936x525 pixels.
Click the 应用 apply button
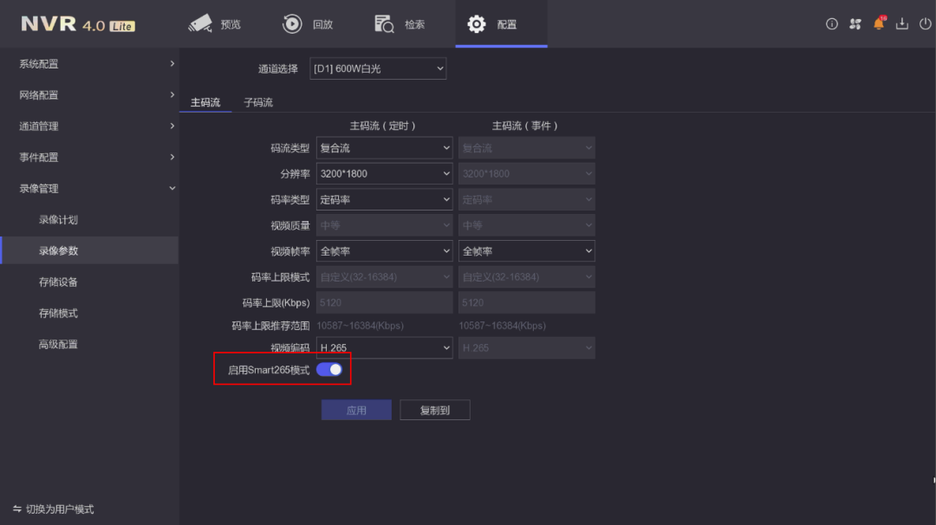[356, 411]
